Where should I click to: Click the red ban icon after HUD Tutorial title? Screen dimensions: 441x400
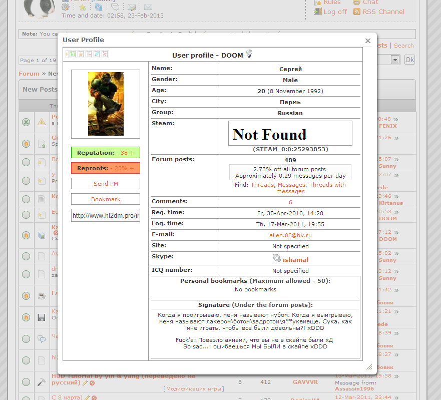(92, 383)
